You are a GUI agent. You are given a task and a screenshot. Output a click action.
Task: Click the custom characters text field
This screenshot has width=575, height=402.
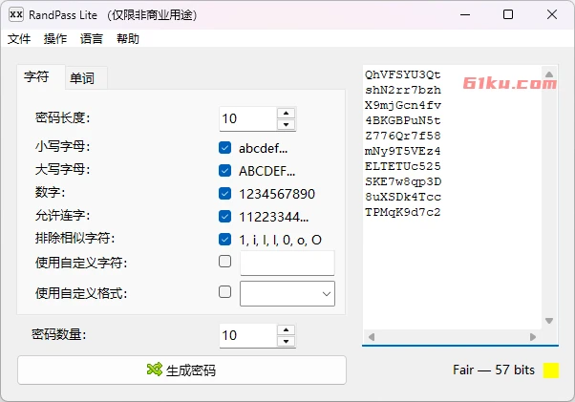pyautogui.click(x=287, y=263)
